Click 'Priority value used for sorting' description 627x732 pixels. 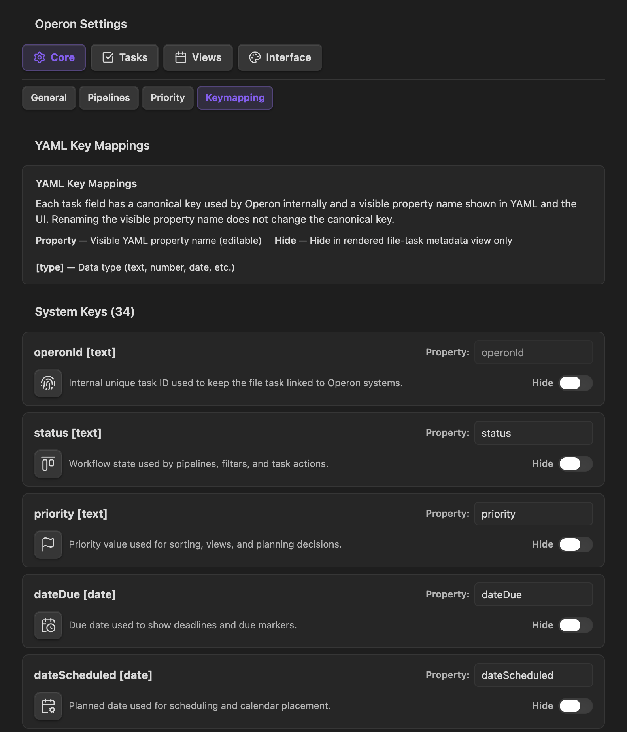coord(206,544)
